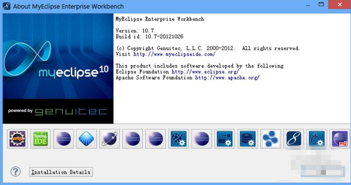Click the MyEclipse infinity-loop feature icon

pyautogui.click(x=294, y=138)
